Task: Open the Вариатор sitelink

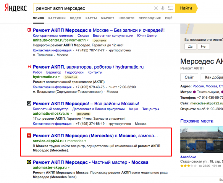Action: coord(53,72)
